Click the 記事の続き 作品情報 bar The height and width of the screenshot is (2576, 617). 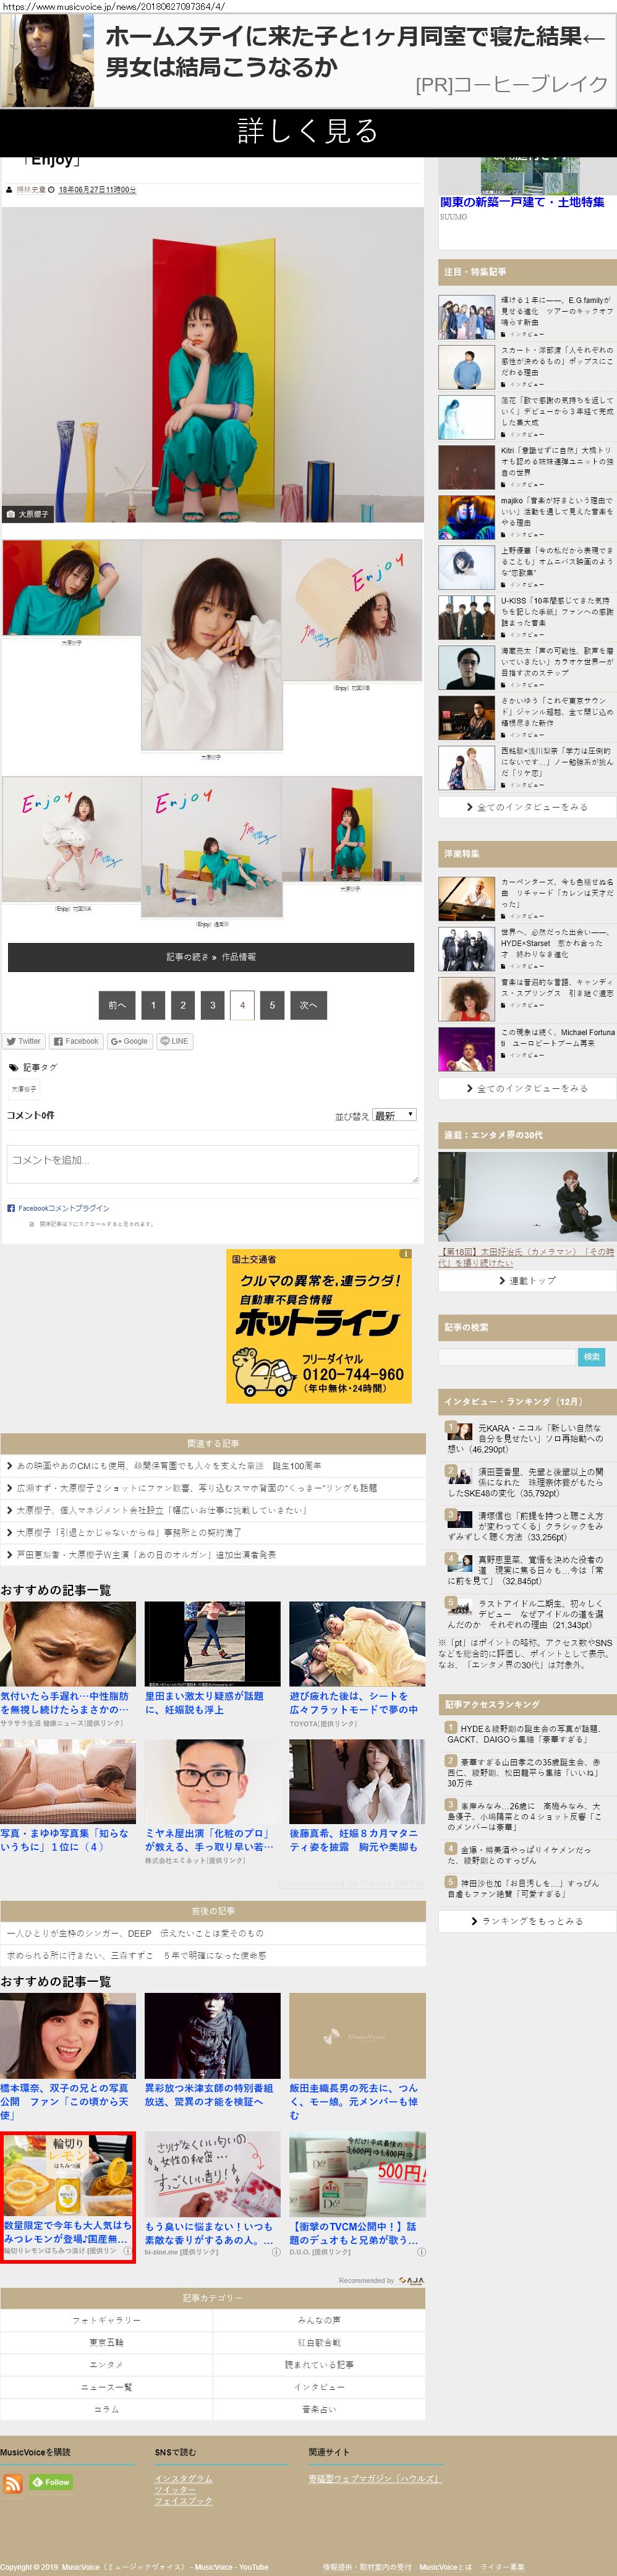point(211,957)
